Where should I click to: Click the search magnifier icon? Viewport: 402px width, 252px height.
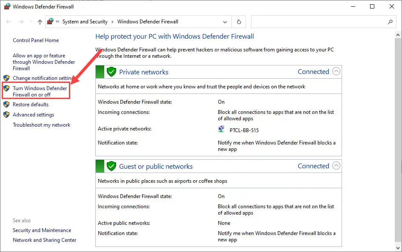(390, 22)
